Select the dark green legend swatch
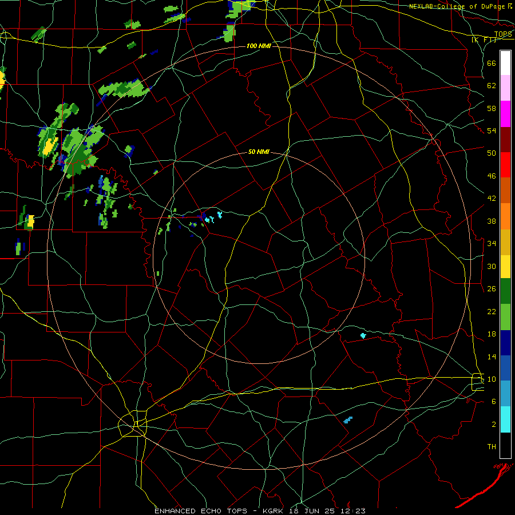The width and height of the screenshot is (515, 515). 505,291
